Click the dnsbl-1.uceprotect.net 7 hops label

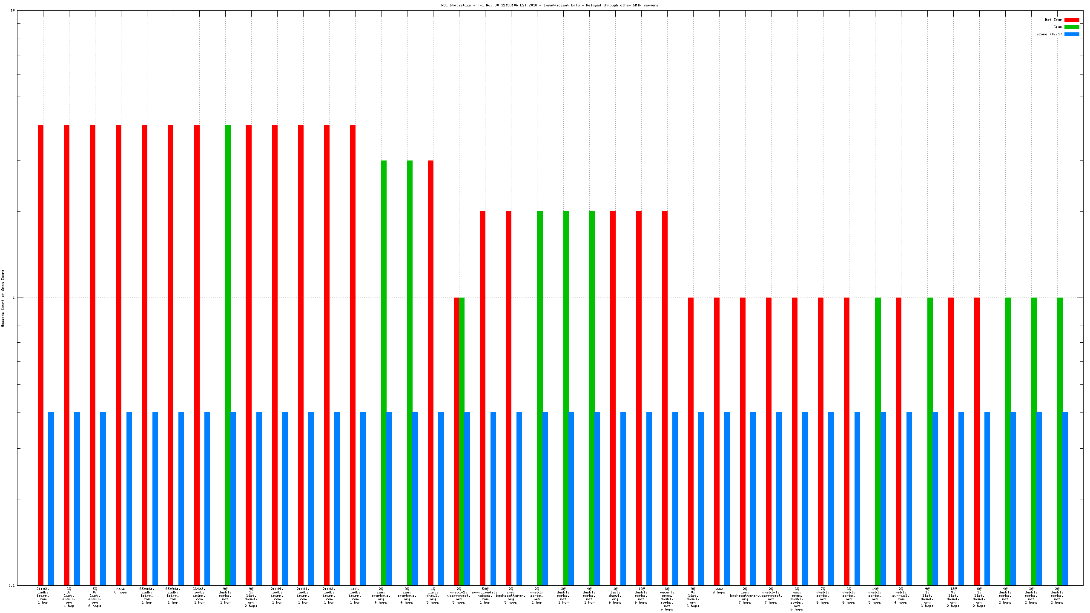pos(771,596)
